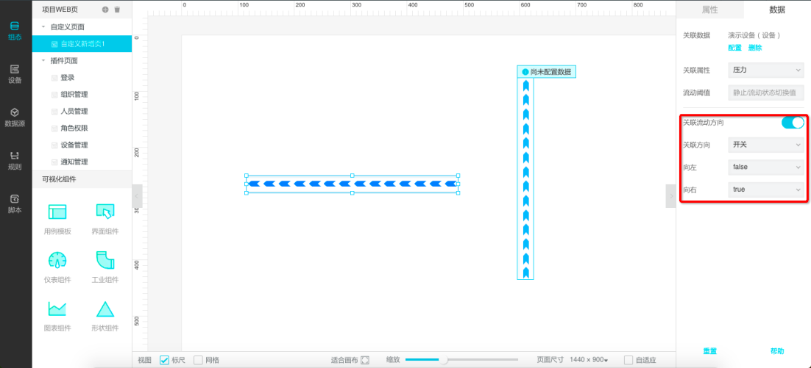
Task: Select the horizontal flow pipe on canvas
Action: (353, 184)
